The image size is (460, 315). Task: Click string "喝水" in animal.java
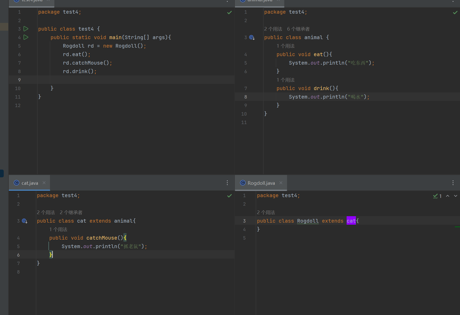tap(356, 97)
